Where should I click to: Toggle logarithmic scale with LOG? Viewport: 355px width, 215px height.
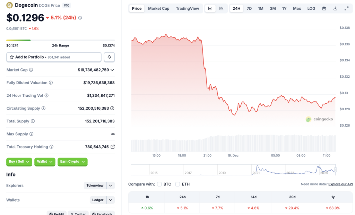coord(311,8)
